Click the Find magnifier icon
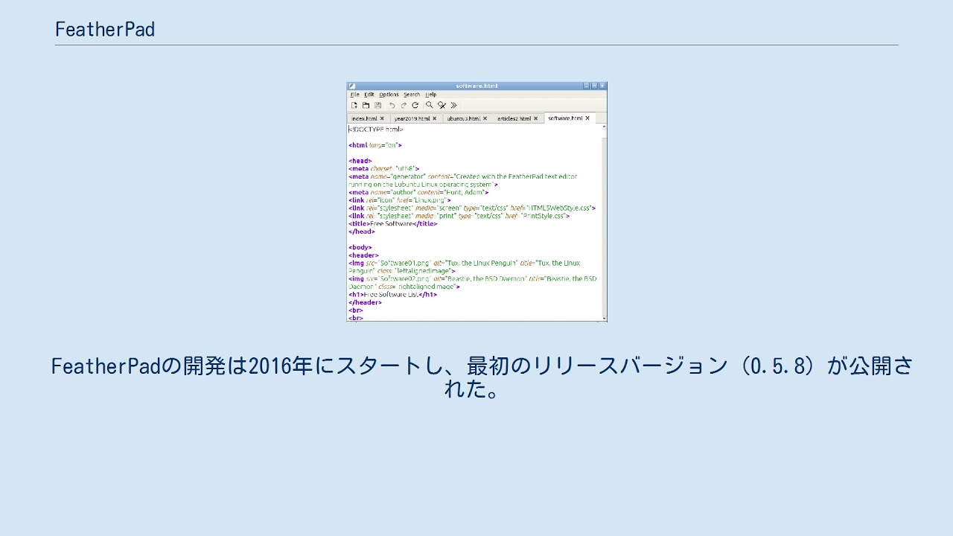The height and width of the screenshot is (536, 953). tap(430, 105)
